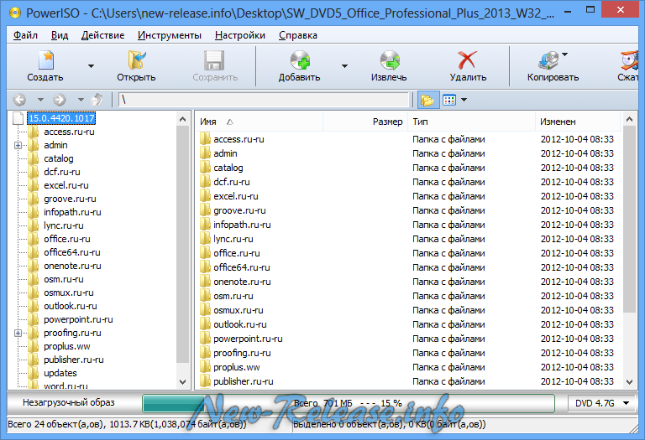Viewport: 645px width, 440px height.
Task: Go up one folder level icon
Action: click(97, 100)
